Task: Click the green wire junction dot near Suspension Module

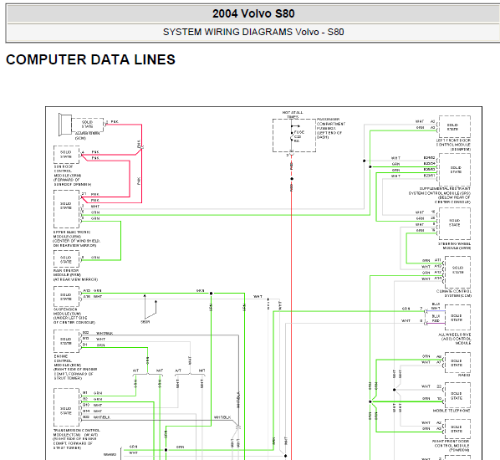Action: [211, 294]
